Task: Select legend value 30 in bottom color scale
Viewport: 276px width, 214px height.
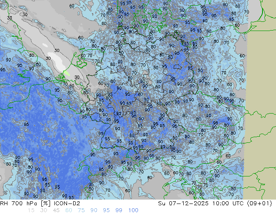Action: pos(44,211)
